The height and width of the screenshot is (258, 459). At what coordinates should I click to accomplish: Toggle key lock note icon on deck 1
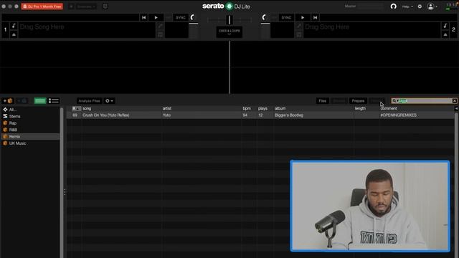click(14, 26)
